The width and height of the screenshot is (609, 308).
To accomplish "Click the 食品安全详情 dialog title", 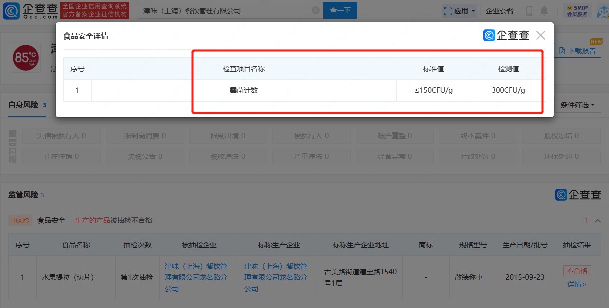I will tap(86, 36).
